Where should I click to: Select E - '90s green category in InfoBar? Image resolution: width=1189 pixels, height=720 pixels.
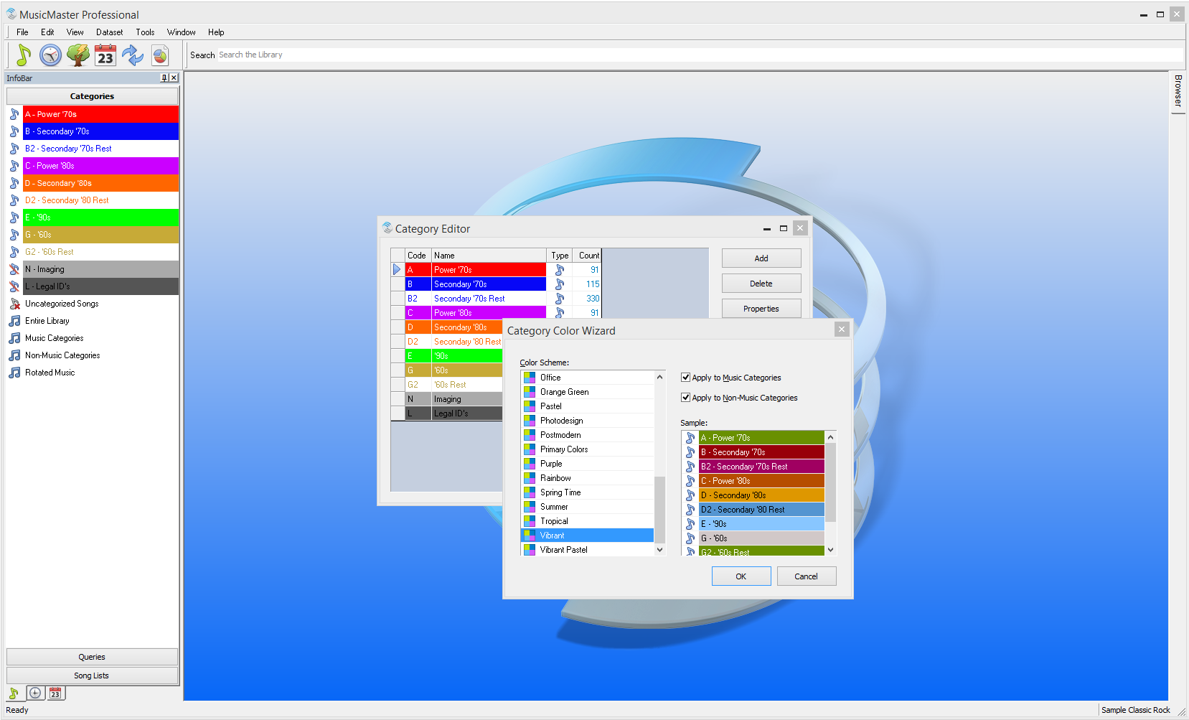100,218
